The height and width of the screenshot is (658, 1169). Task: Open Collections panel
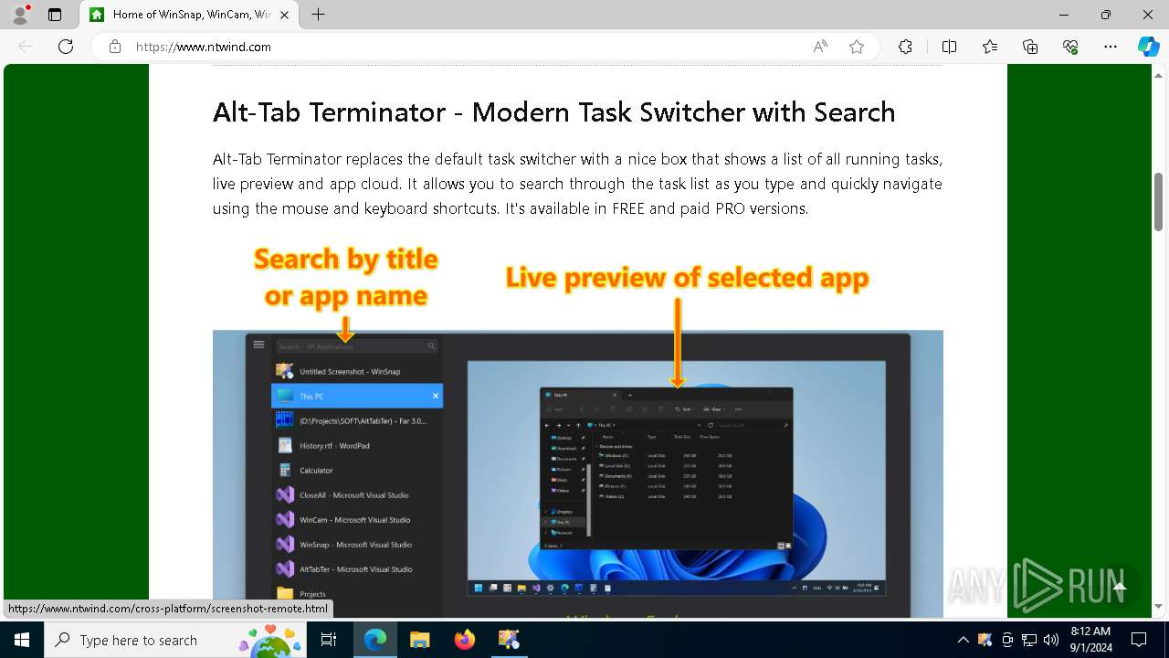(x=1030, y=47)
